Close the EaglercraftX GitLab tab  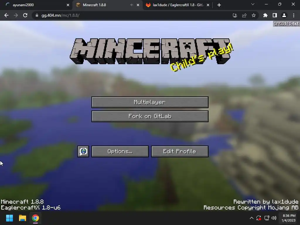(x=208, y=5)
